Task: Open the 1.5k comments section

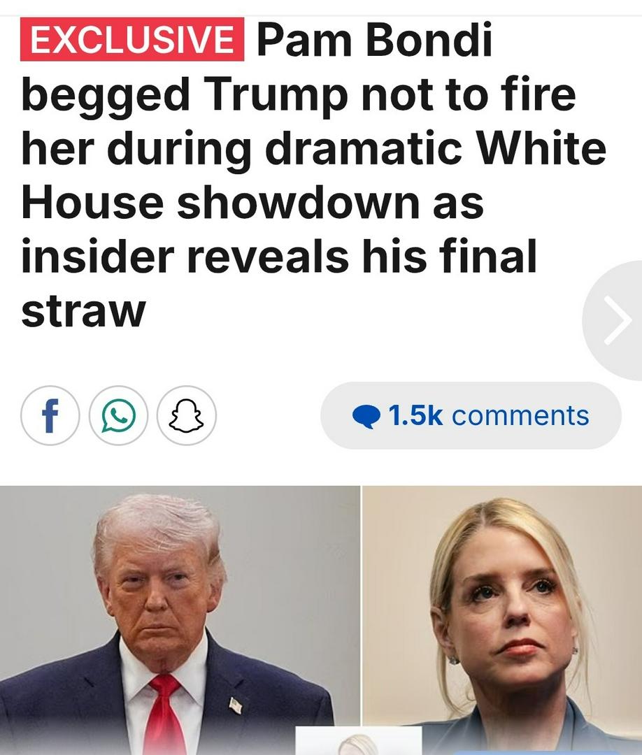Action: [x=471, y=415]
